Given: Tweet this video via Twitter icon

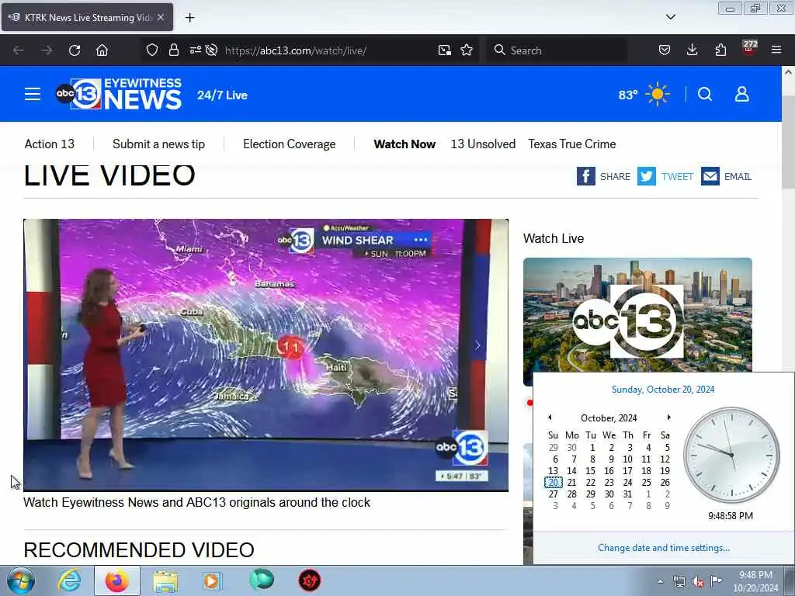Looking at the screenshot, I should point(647,176).
